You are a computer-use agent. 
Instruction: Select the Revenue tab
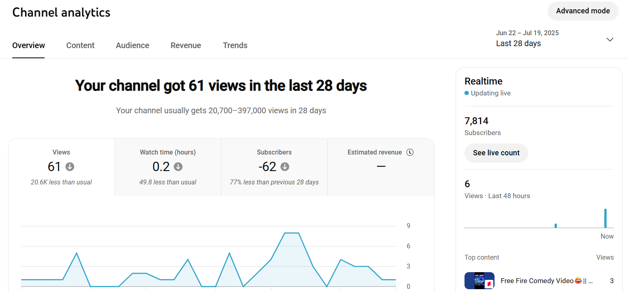[186, 45]
